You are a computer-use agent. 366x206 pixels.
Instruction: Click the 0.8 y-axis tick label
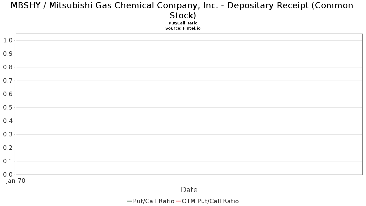pos(8,67)
